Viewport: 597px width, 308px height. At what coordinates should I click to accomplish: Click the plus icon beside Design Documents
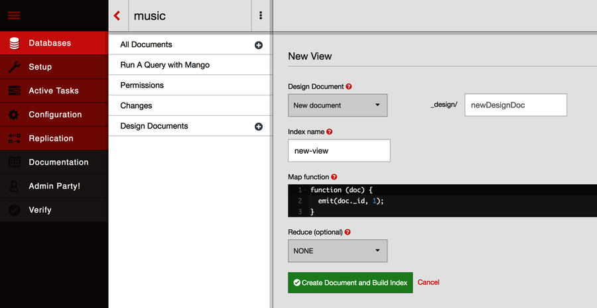point(259,127)
